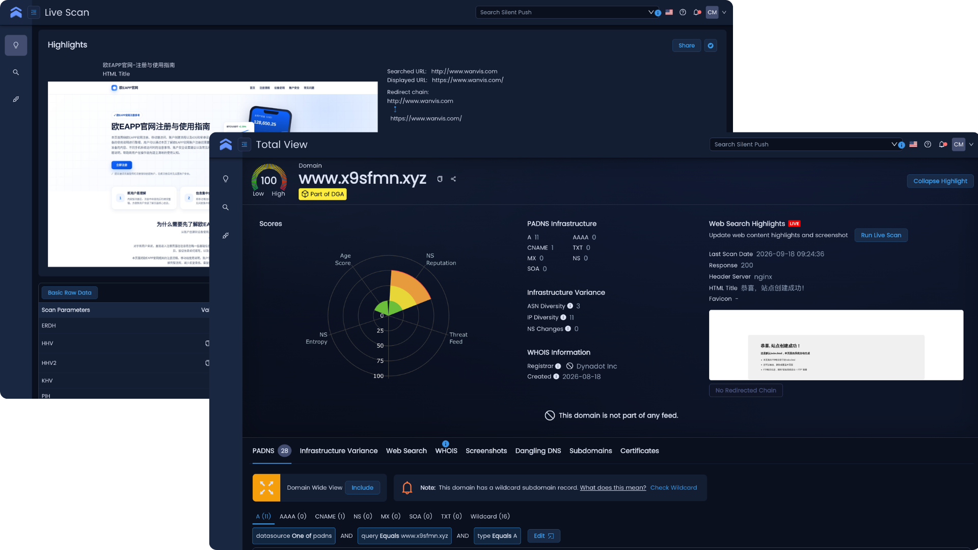Select the search sidebar icon in Live Scan

16,72
